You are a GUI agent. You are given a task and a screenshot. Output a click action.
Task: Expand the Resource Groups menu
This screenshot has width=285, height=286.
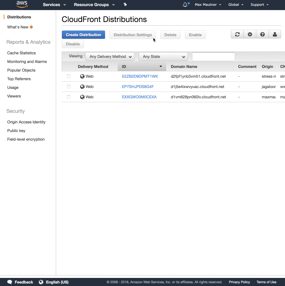pyautogui.click(x=94, y=4)
